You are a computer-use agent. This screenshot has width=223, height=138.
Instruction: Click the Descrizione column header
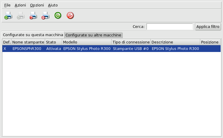175,42
